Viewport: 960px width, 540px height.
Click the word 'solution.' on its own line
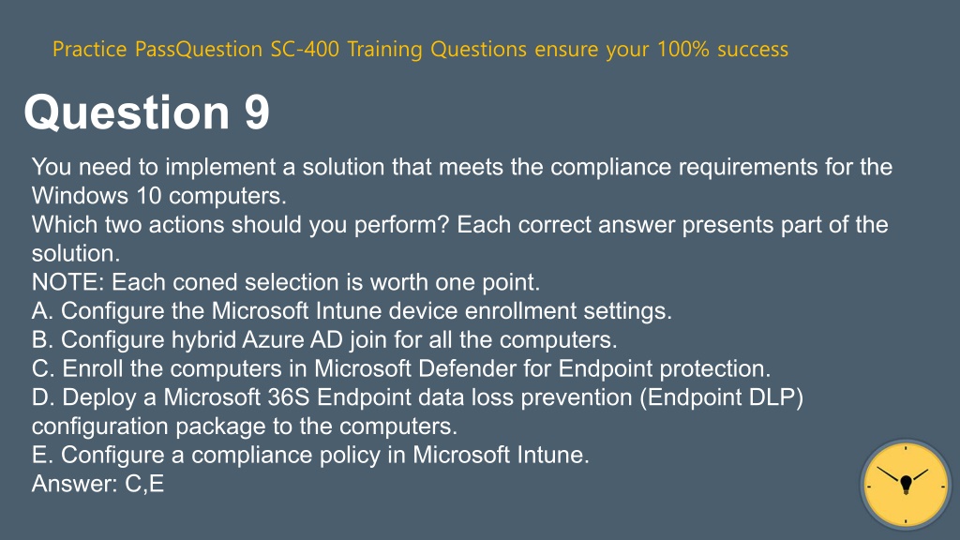(x=76, y=253)
